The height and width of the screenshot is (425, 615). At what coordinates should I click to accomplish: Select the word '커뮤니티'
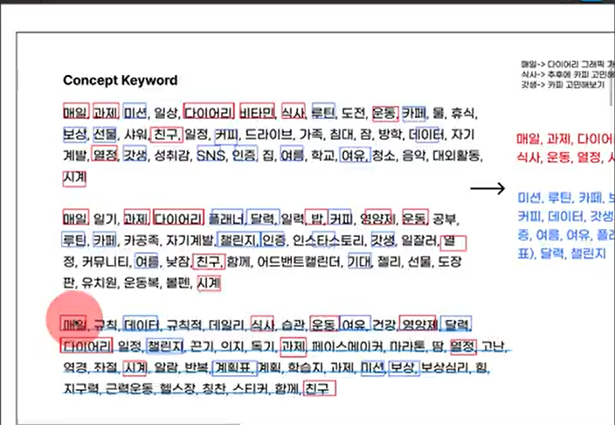tap(105, 261)
